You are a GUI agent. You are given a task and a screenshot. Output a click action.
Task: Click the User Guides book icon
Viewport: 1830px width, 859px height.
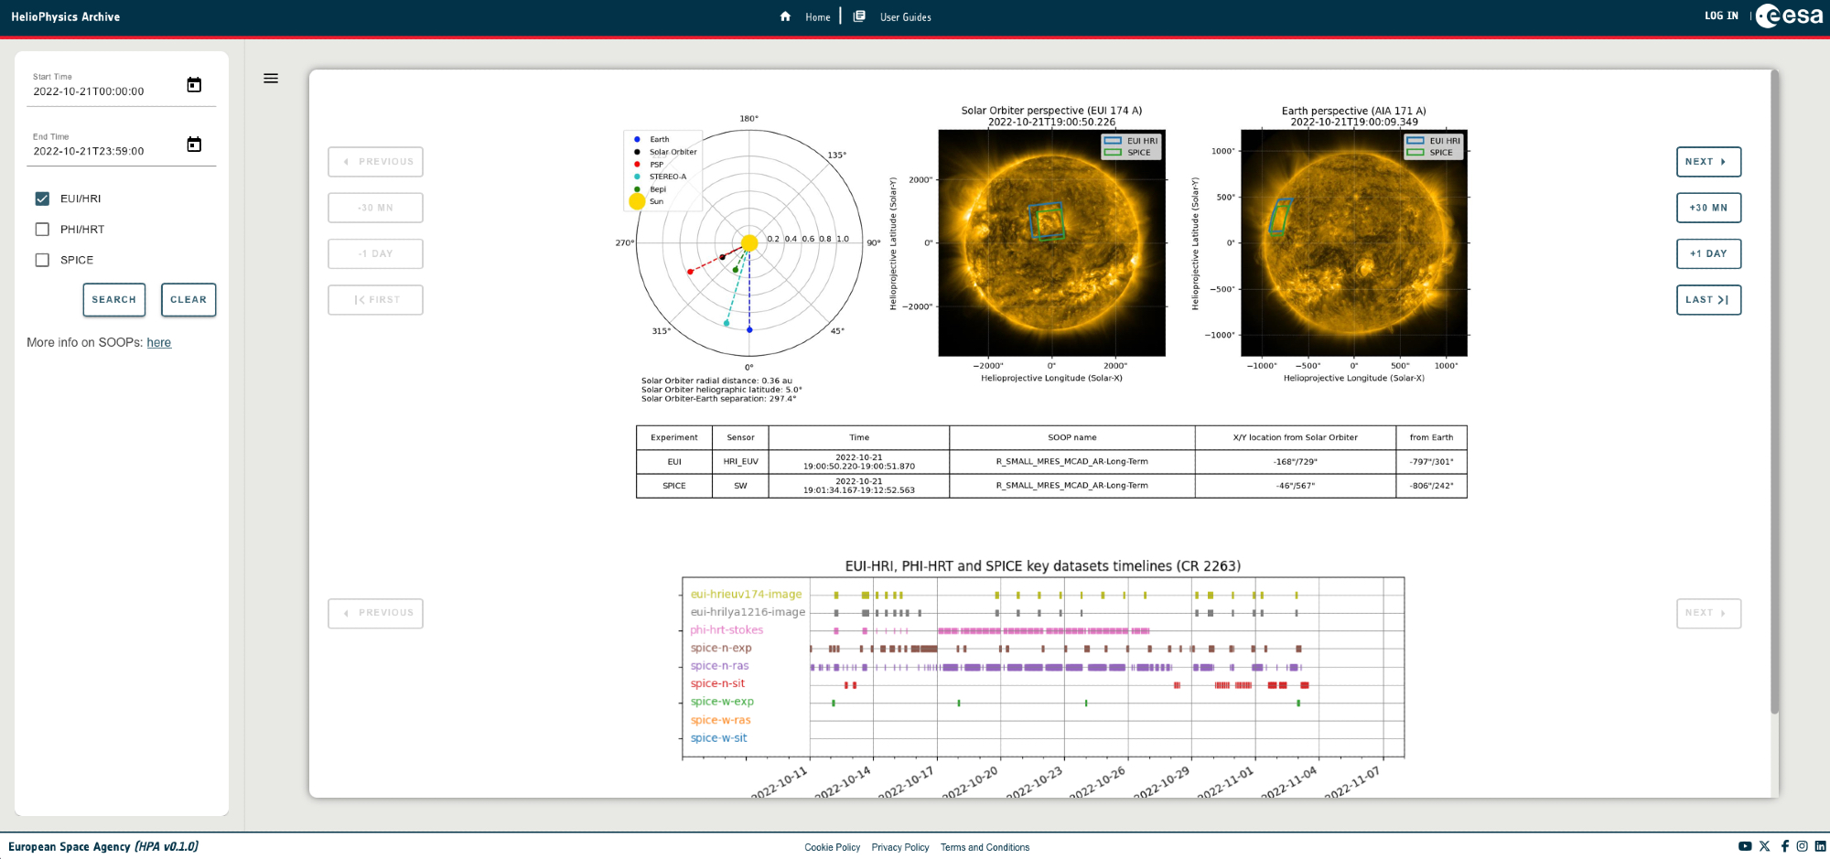click(x=859, y=16)
